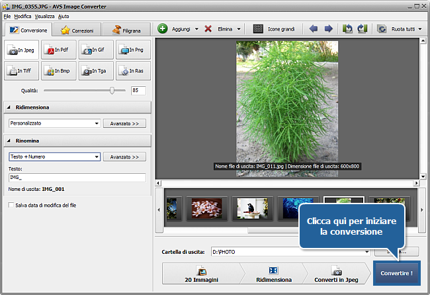
Task: Select the In Jpeg output format
Action: coord(21,50)
